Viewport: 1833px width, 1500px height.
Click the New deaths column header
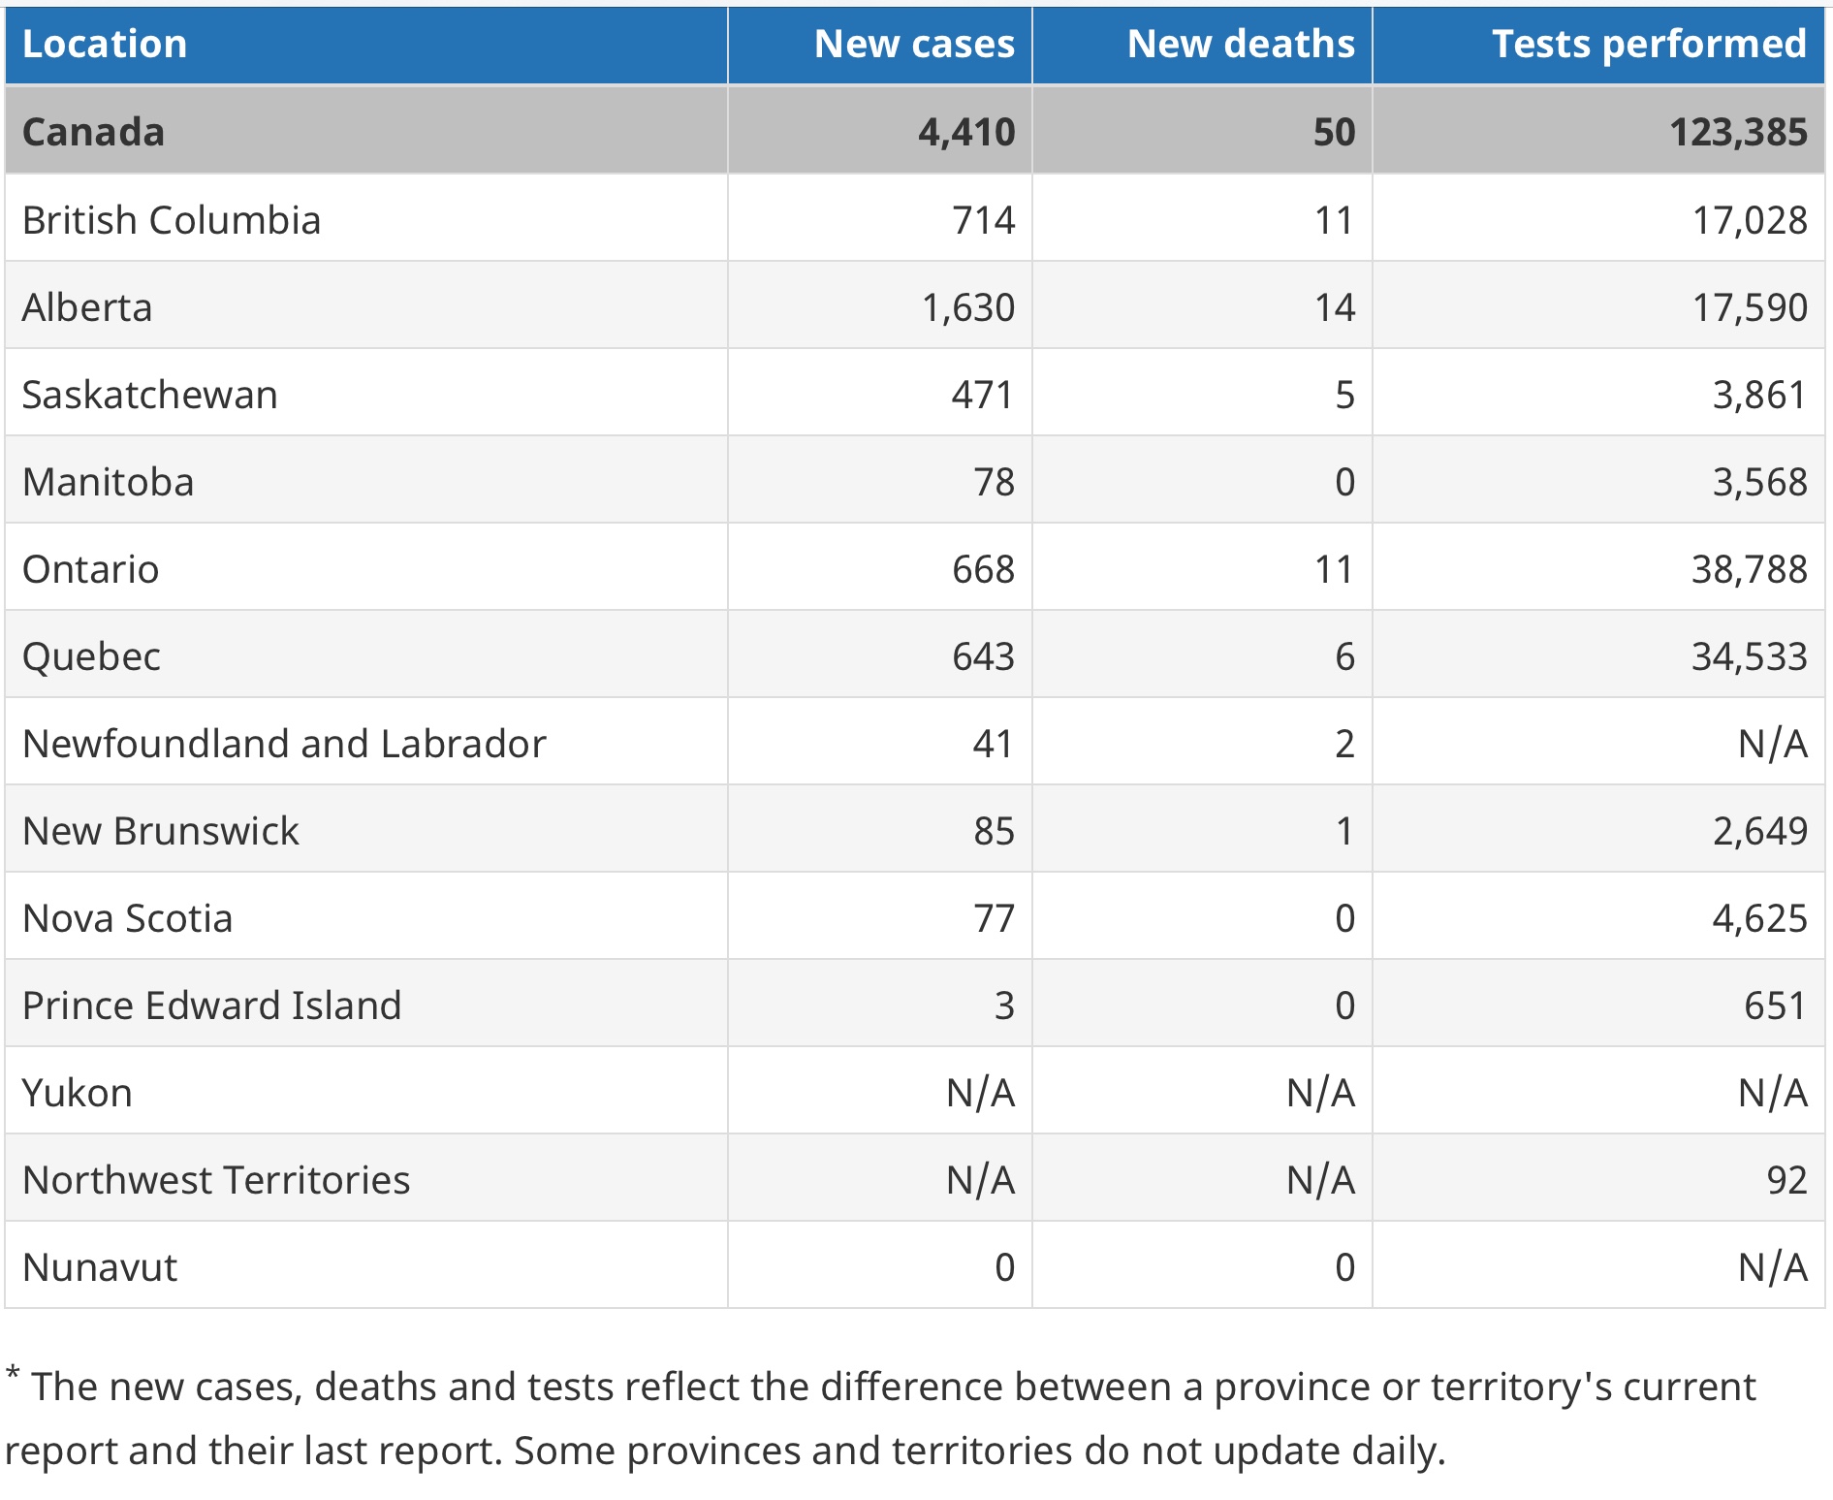(x=1240, y=45)
